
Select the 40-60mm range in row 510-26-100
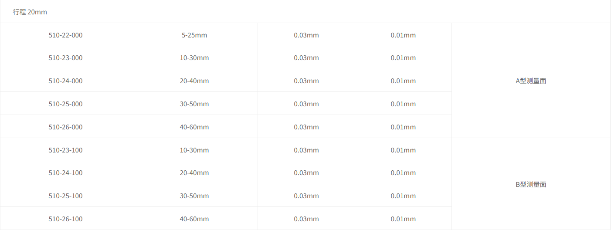(194, 219)
